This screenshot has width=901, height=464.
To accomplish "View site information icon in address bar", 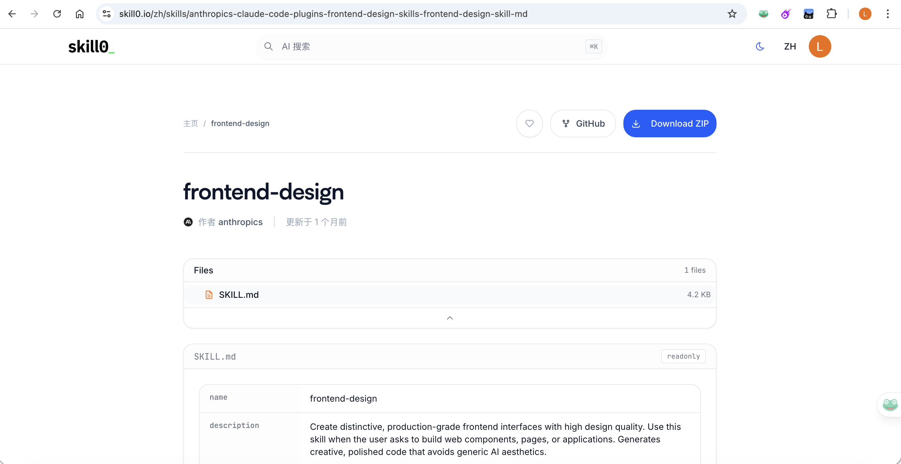I will coord(107,14).
